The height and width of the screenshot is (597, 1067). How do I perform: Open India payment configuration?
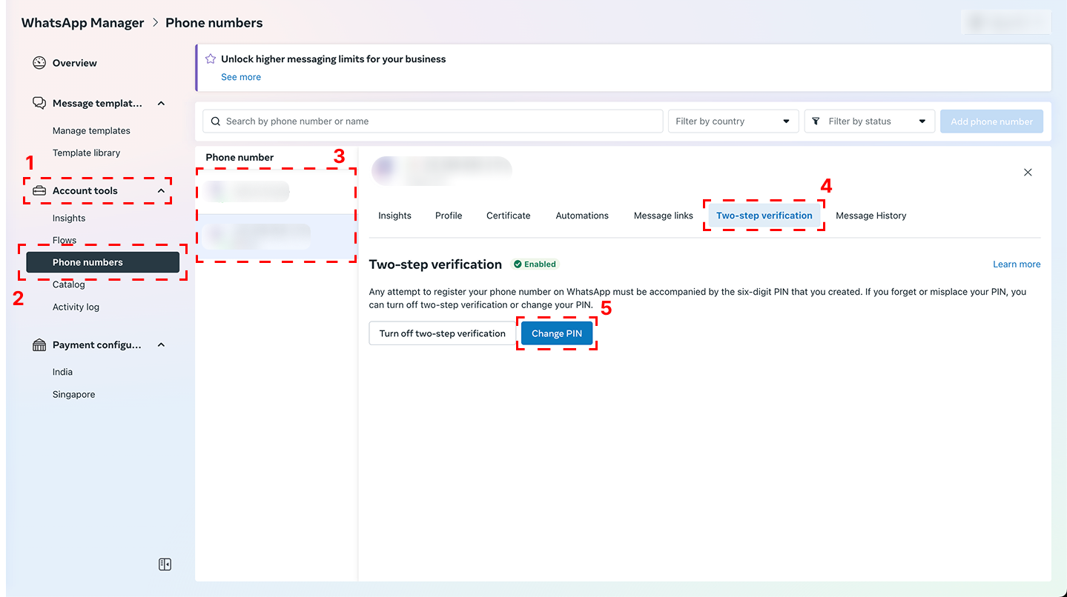coord(62,372)
